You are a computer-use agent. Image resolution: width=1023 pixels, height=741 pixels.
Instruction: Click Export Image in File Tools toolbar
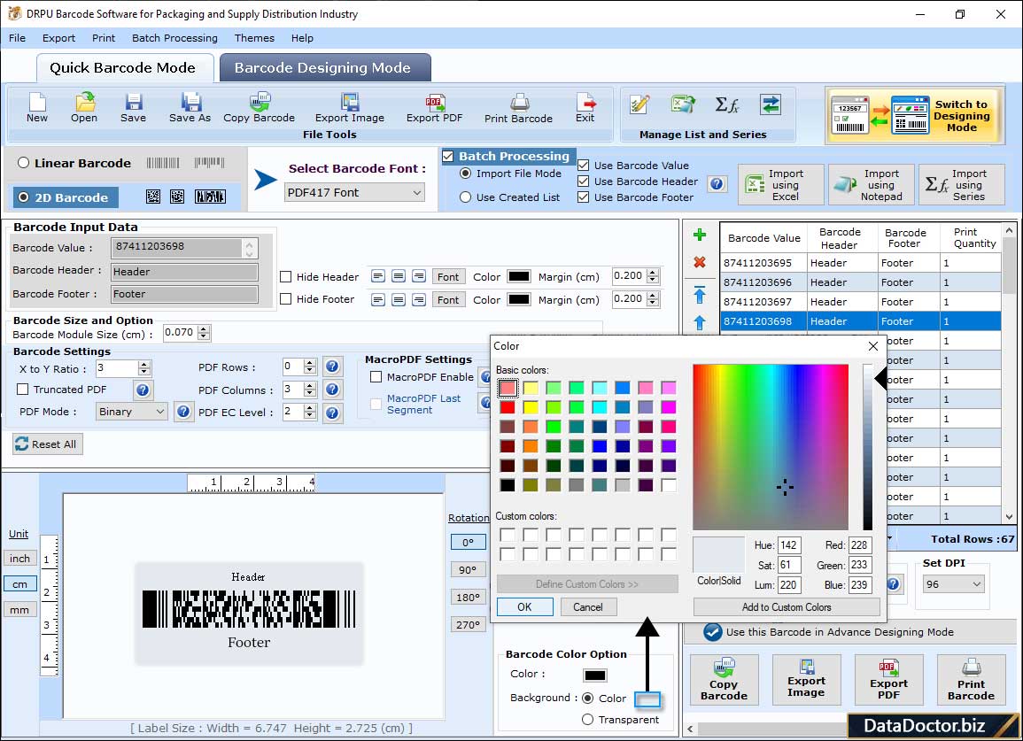coord(350,108)
